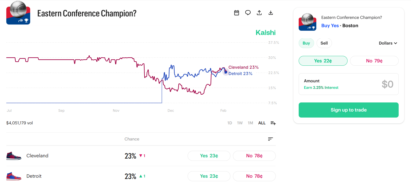Select the Yes 22¢ option

[x=323, y=61]
